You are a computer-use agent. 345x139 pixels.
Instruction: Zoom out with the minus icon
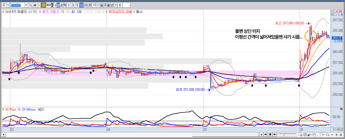pos(333,135)
